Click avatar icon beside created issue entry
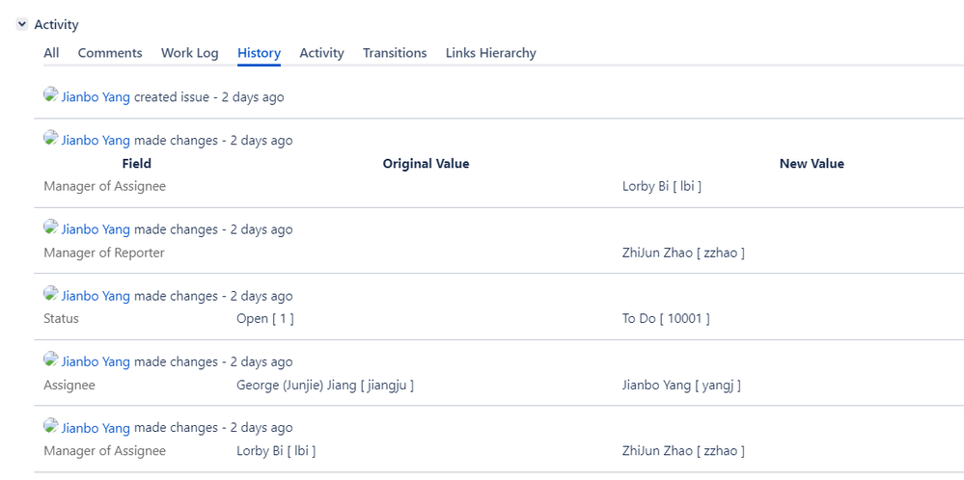Screen dimensions: 964x480 [51, 95]
